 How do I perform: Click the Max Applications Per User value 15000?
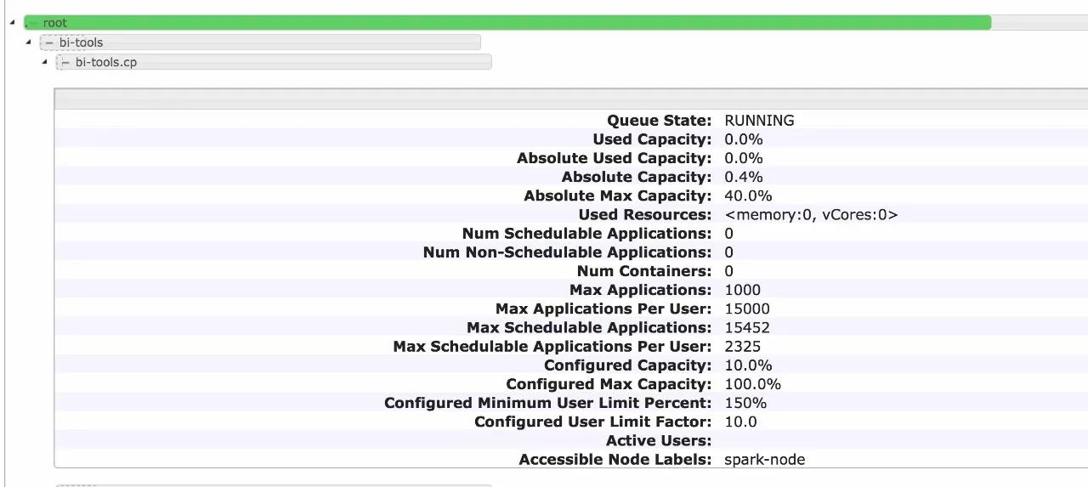(747, 309)
